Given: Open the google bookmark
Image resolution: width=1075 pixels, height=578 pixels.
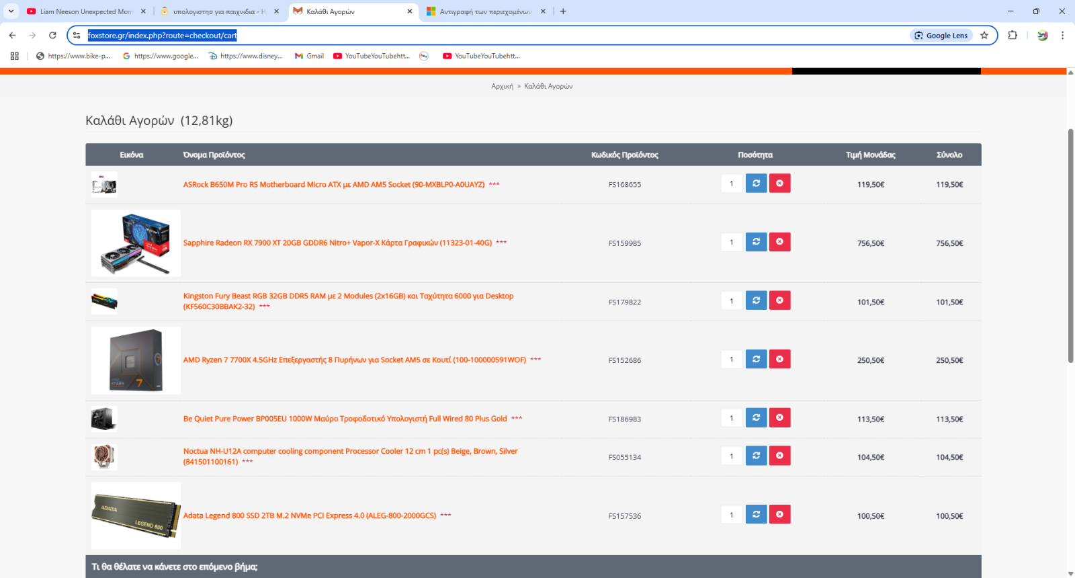Looking at the screenshot, I should tap(161, 56).
